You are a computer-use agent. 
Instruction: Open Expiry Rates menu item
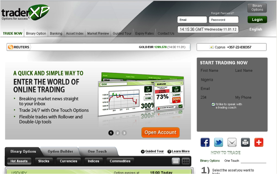tap(144, 34)
